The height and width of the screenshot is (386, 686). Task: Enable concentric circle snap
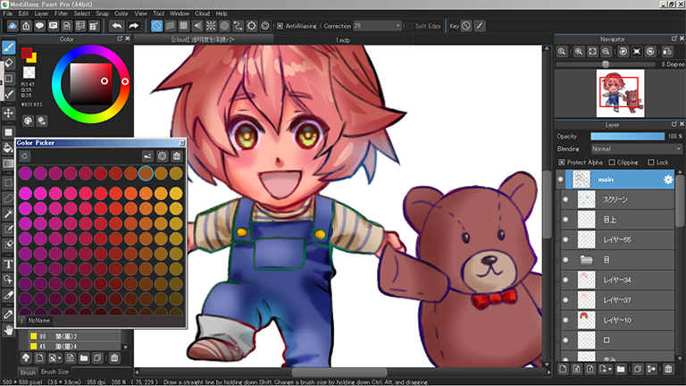click(224, 26)
